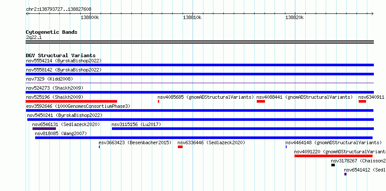Click the esv3663423 (Besenbacher2015) label
Screen dimensions: 386x191
click(x=135, y=142)
